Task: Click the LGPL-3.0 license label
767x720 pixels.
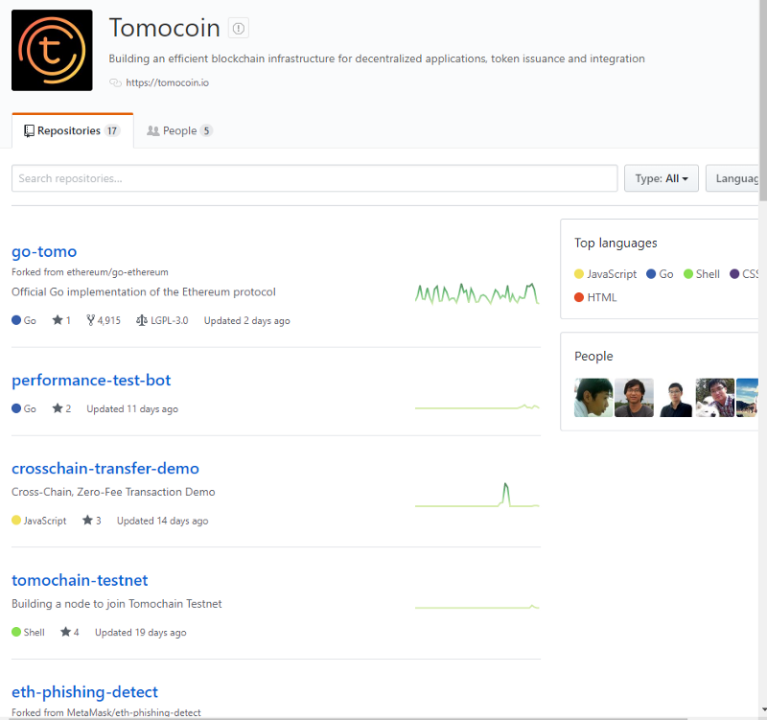Action: point(170,320)
